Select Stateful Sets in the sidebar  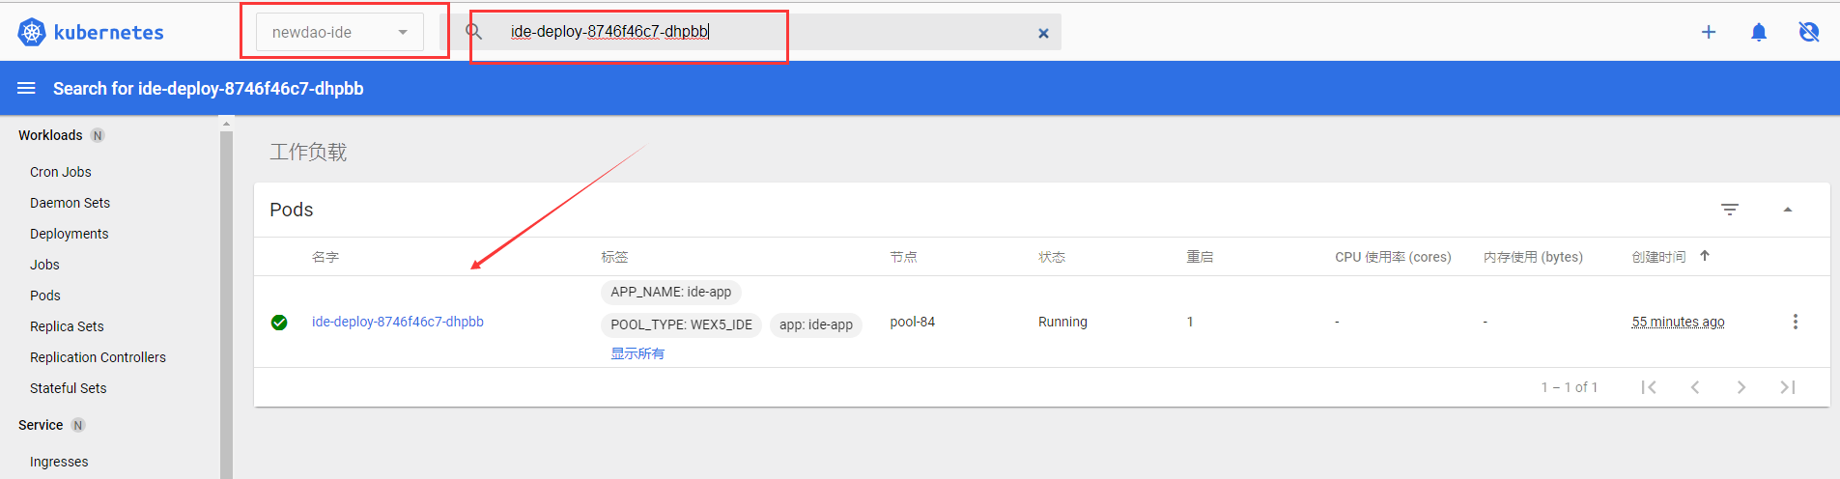point(68,388)
